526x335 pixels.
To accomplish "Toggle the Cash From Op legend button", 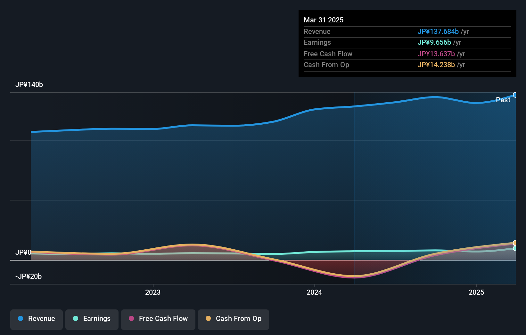I will coord(234,319).
